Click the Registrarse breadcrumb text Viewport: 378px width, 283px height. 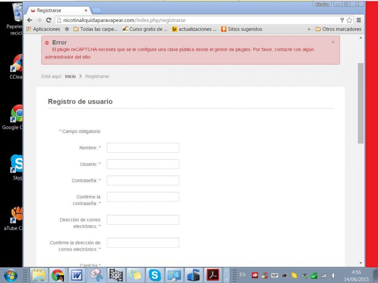coord(97,76)
